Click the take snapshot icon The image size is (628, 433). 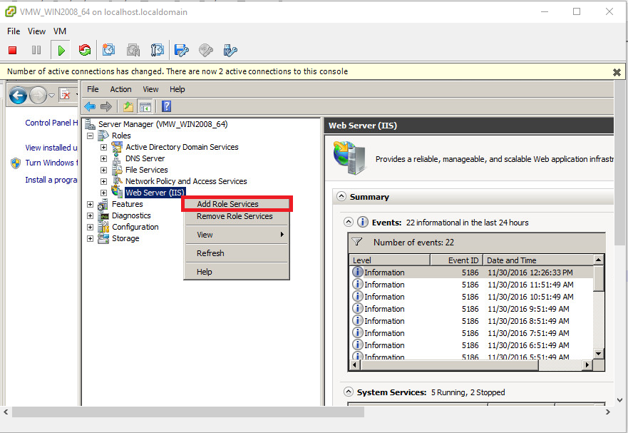[x=108, y=50]
